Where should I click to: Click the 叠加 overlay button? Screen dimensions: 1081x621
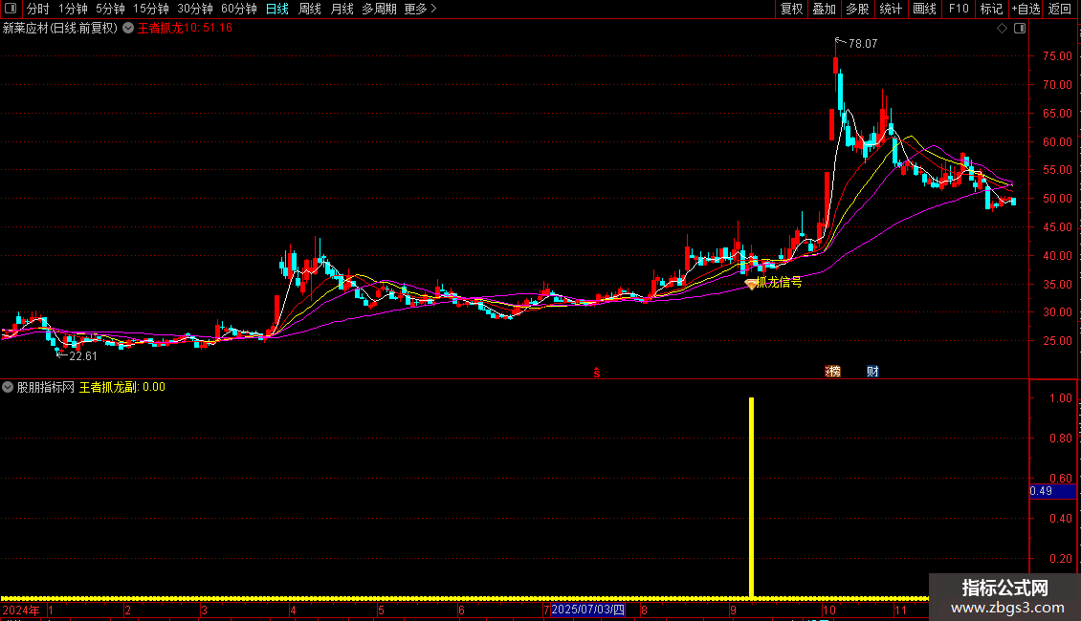coord(824,9)
